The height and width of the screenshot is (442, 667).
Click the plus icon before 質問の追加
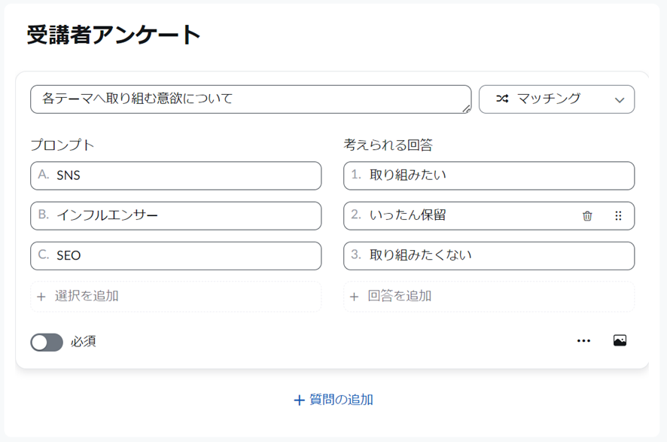(300, 400)
